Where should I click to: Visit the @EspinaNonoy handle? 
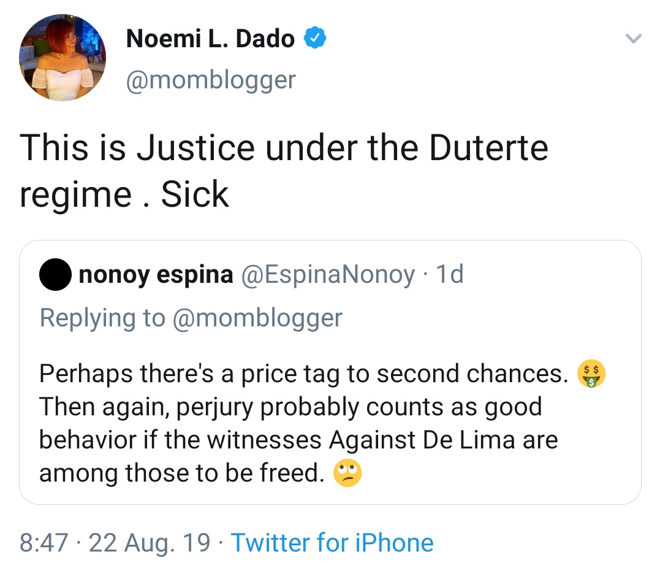coord(328,275)
